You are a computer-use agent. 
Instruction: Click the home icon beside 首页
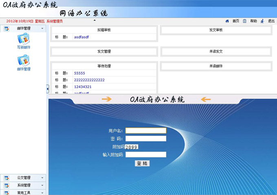227,21
